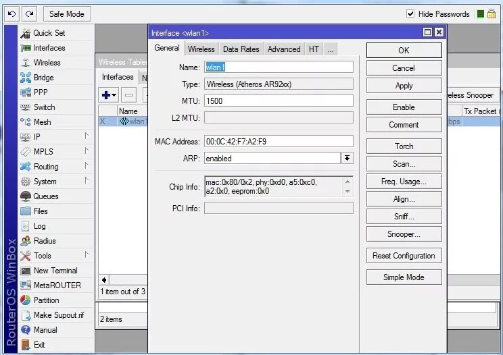Viewport: 503px width, 355px height.
Task: Select the wlan1 row in Wireless Tables
Action: [123, 121]
